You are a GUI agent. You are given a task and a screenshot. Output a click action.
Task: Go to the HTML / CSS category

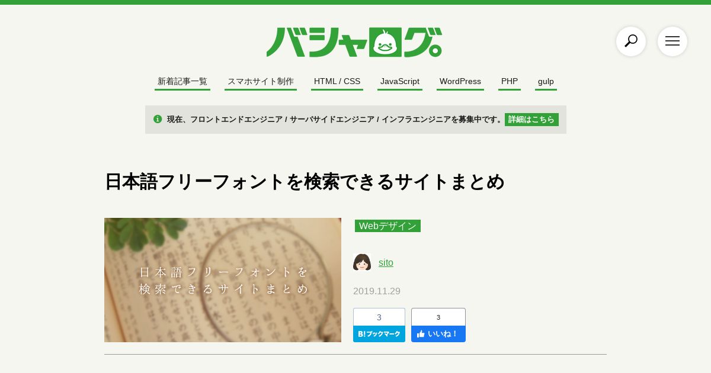point(337,82)
